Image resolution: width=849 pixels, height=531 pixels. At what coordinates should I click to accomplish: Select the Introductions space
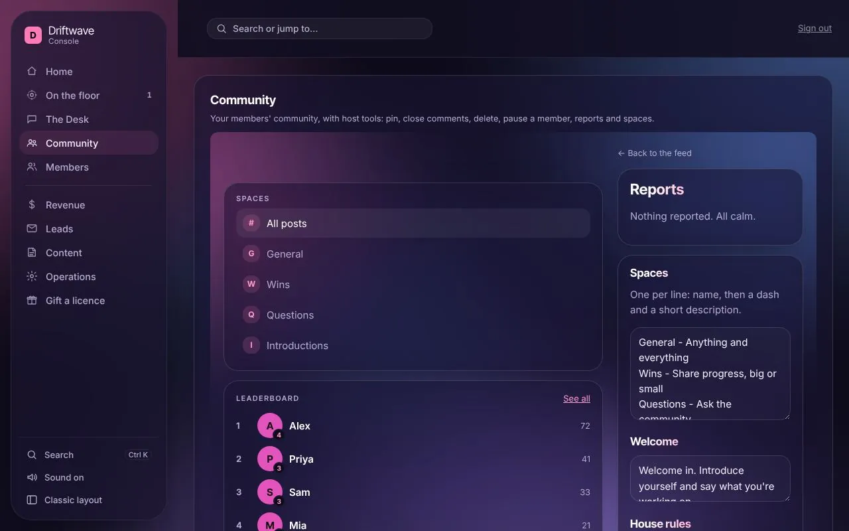[413, 345]
